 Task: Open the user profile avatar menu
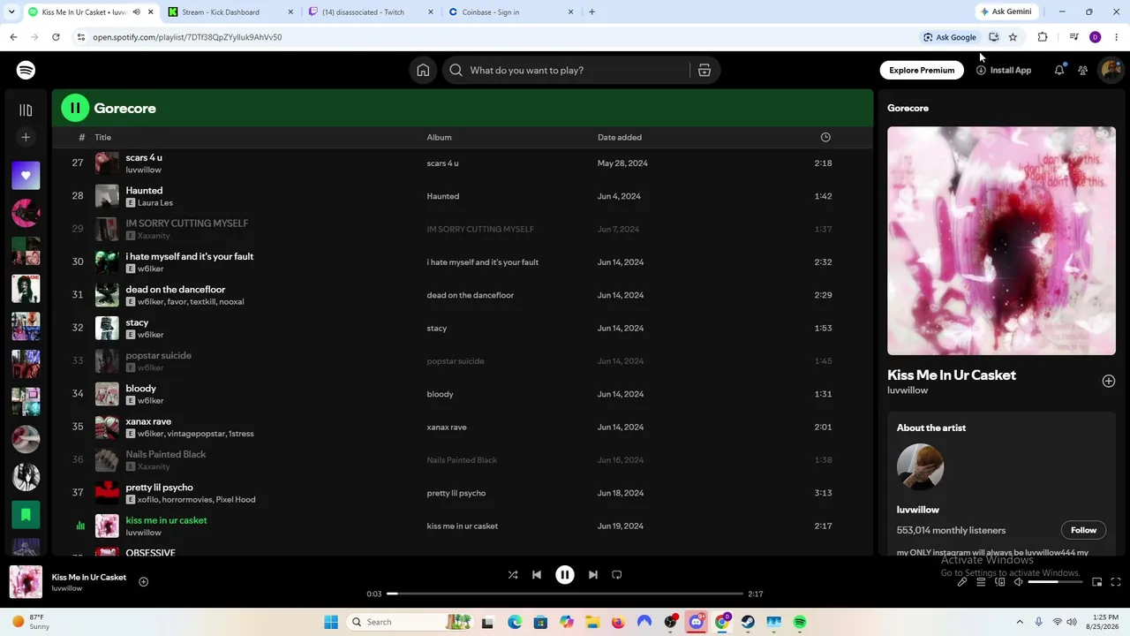[1111, 71]
